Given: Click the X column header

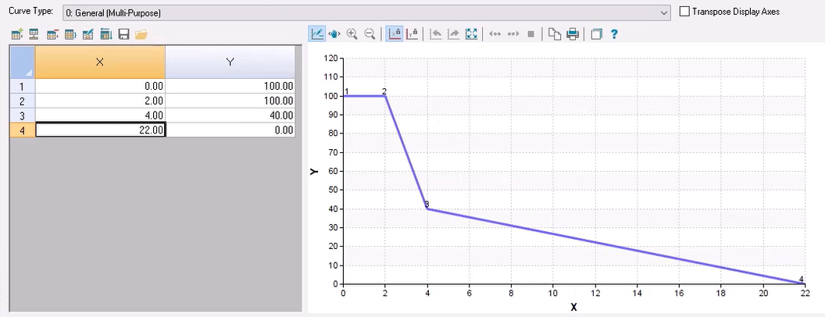Looking at the screenshot, I should pos(100,62).
